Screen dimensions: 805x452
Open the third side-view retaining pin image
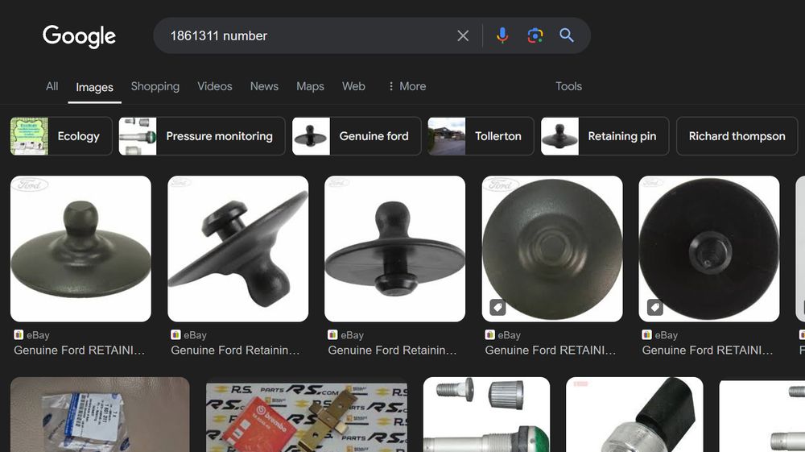pos(394,249)
